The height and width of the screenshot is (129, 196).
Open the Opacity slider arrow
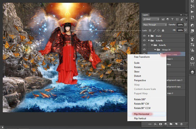pyautogui.click(x=186, y=25)
